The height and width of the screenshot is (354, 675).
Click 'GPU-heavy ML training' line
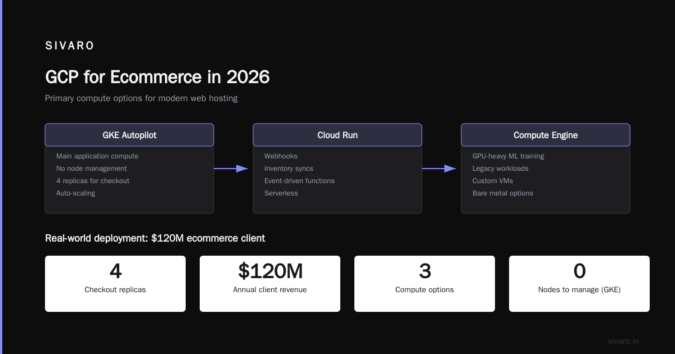[x=508, y=156]
